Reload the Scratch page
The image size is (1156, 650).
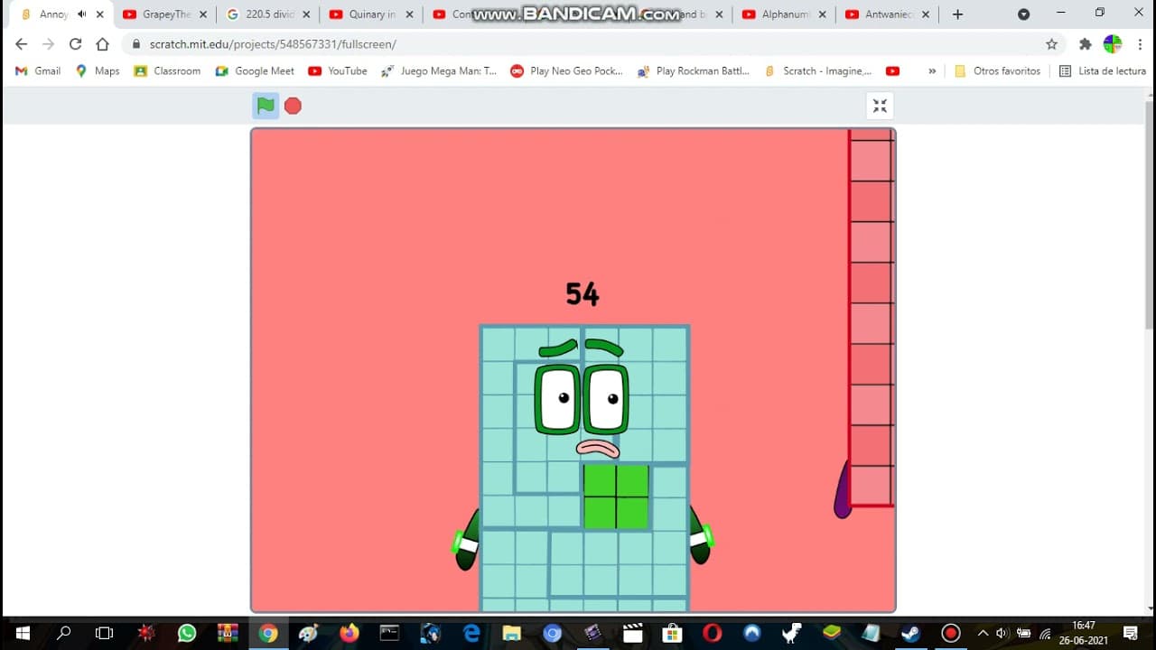(x=75, y=44)
